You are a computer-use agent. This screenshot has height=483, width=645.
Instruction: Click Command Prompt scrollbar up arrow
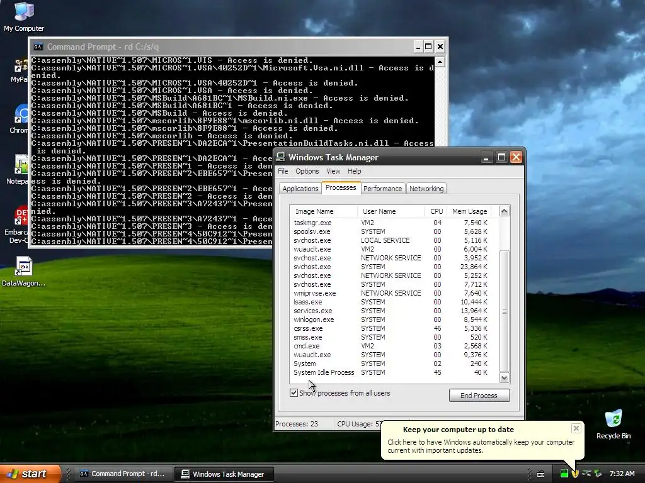[440, 62]
